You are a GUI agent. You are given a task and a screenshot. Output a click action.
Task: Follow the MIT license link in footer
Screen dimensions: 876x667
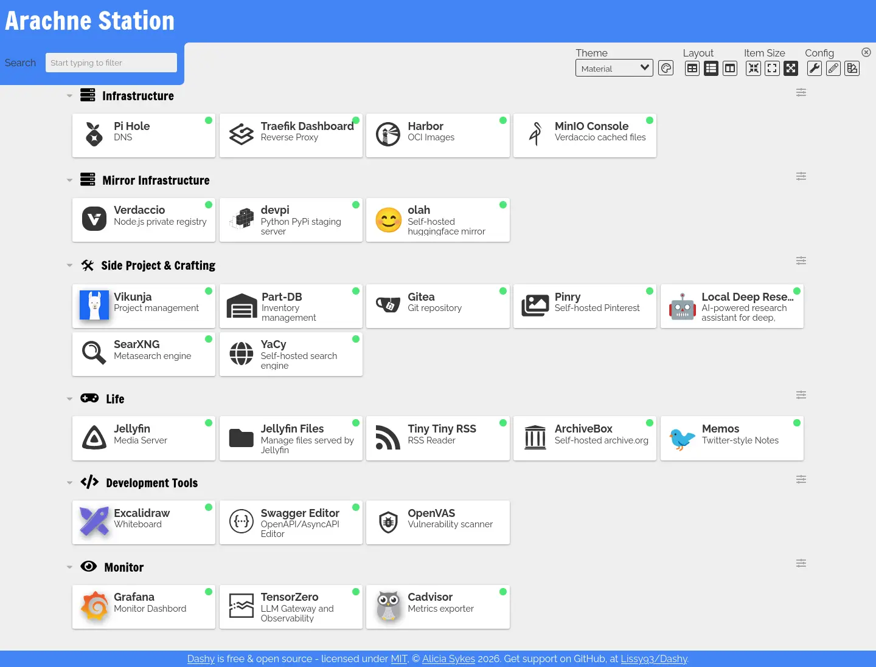click(399, 659)
